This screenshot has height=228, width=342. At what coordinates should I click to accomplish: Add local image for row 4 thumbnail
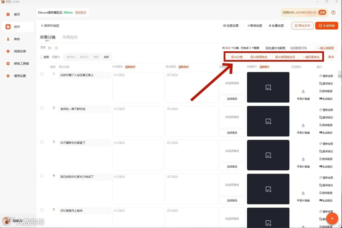point(268,189)
